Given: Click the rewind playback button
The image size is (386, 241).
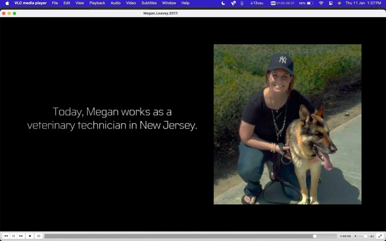Looking at the screenshot, I should 6,236.
